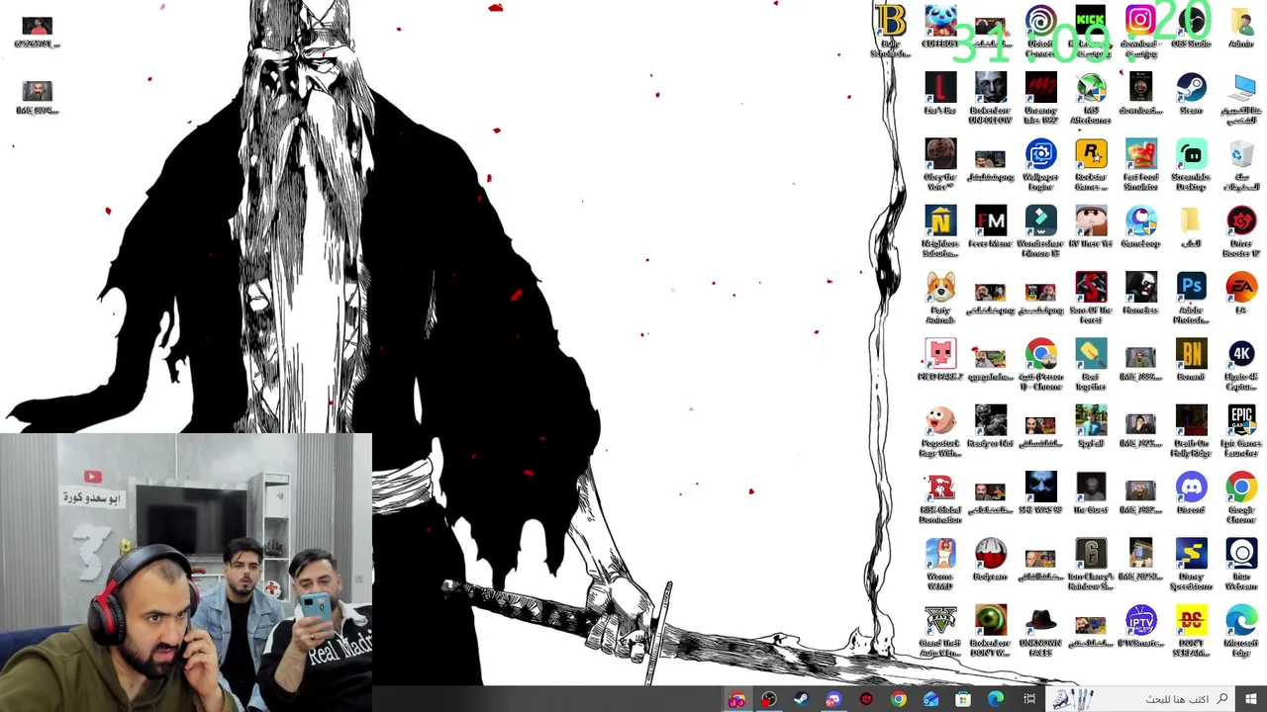Screen dimensions: 1267x712
Task: Open Driver Booster shortcut
Action: pyautogui.click(x=1241, y=231)
